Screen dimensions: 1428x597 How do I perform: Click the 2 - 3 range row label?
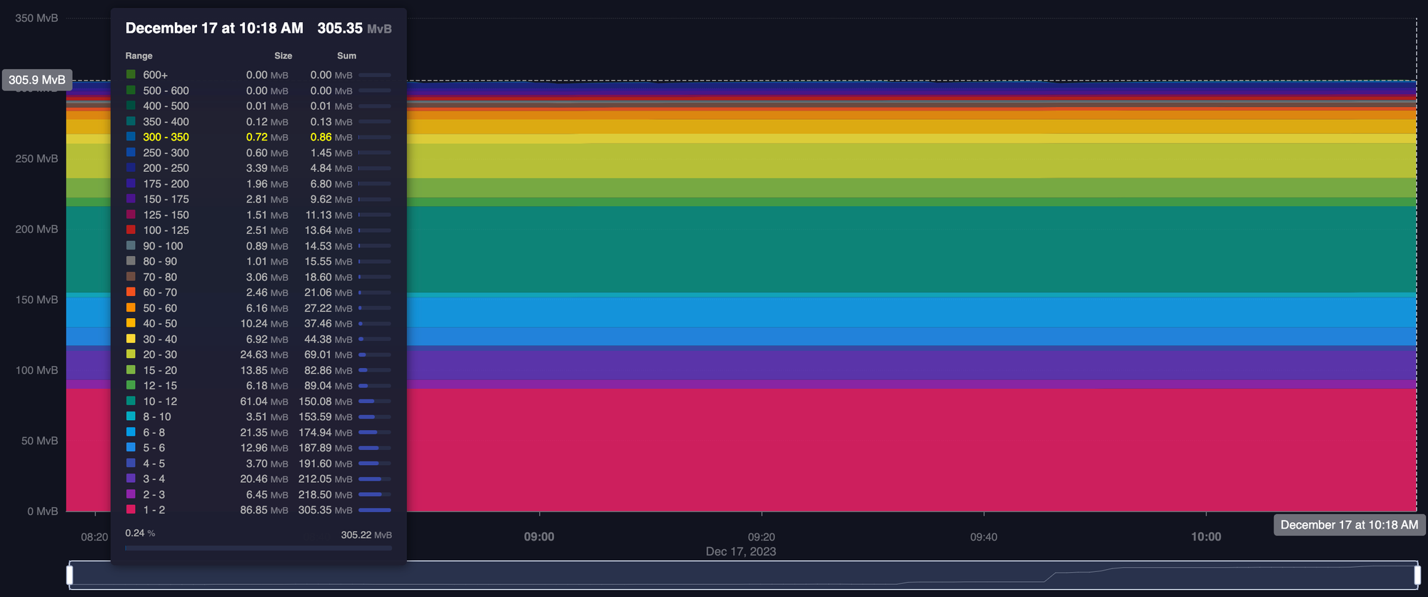click(154, 494)
